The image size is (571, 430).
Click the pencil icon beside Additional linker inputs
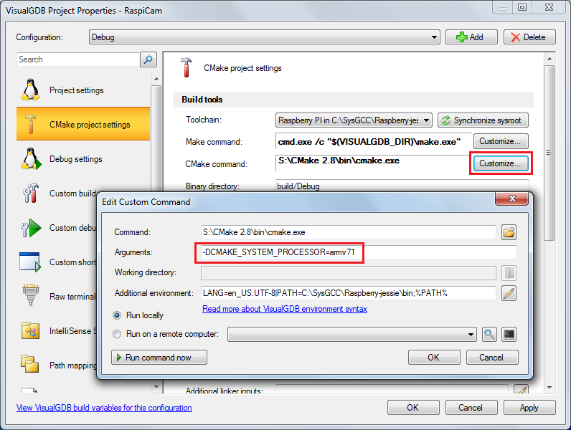[521, 390]
